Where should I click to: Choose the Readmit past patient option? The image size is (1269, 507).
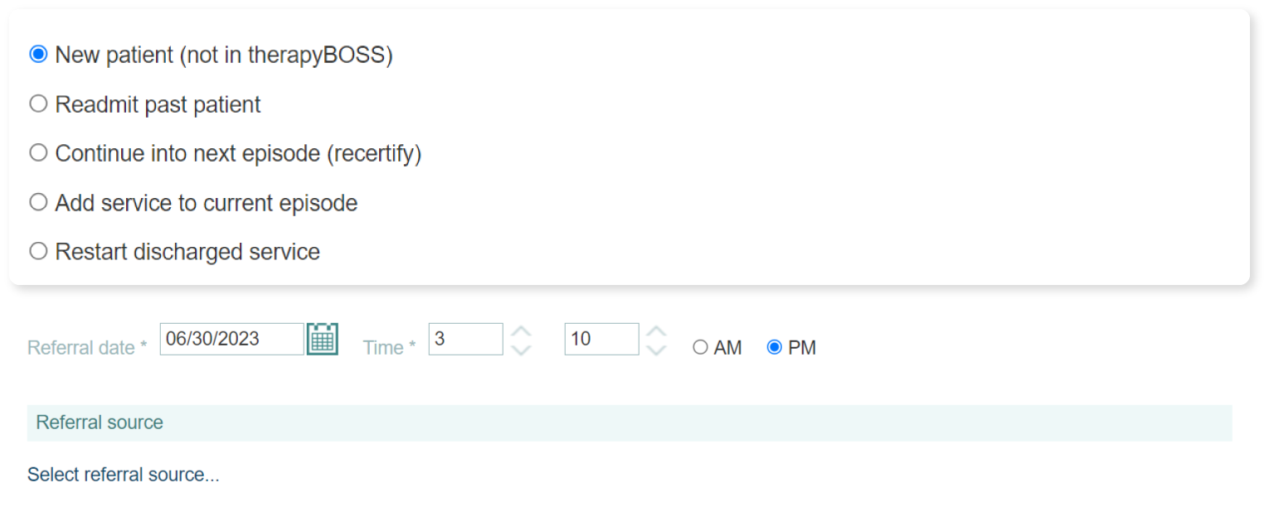pos(38,104)
